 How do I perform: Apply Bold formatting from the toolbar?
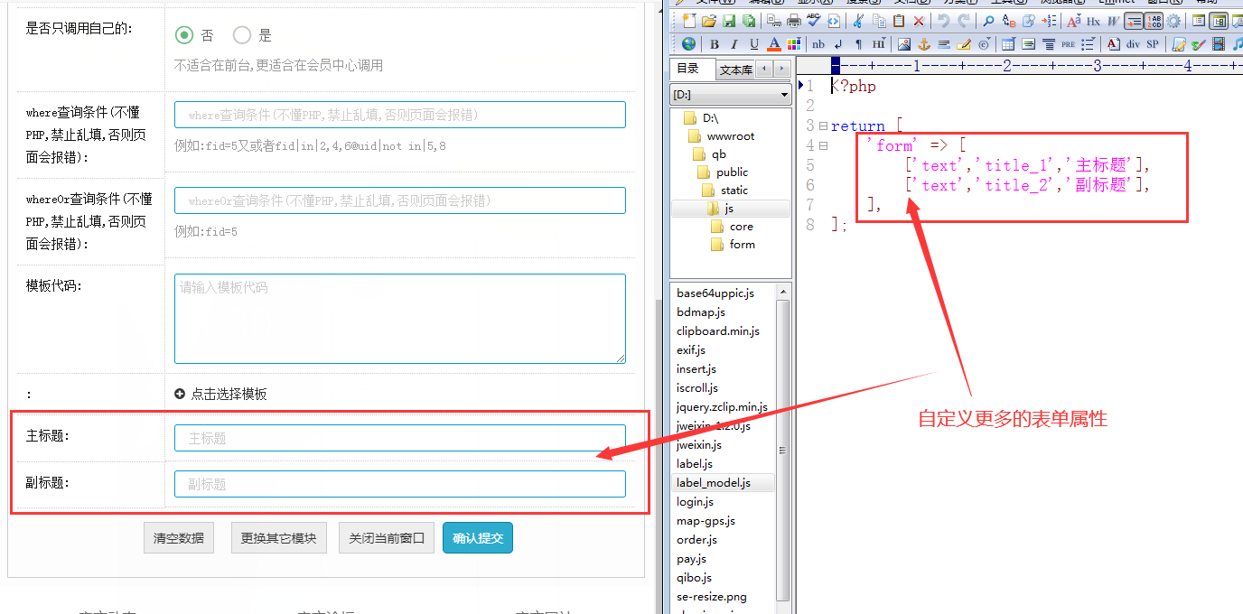tap(715, 44)
